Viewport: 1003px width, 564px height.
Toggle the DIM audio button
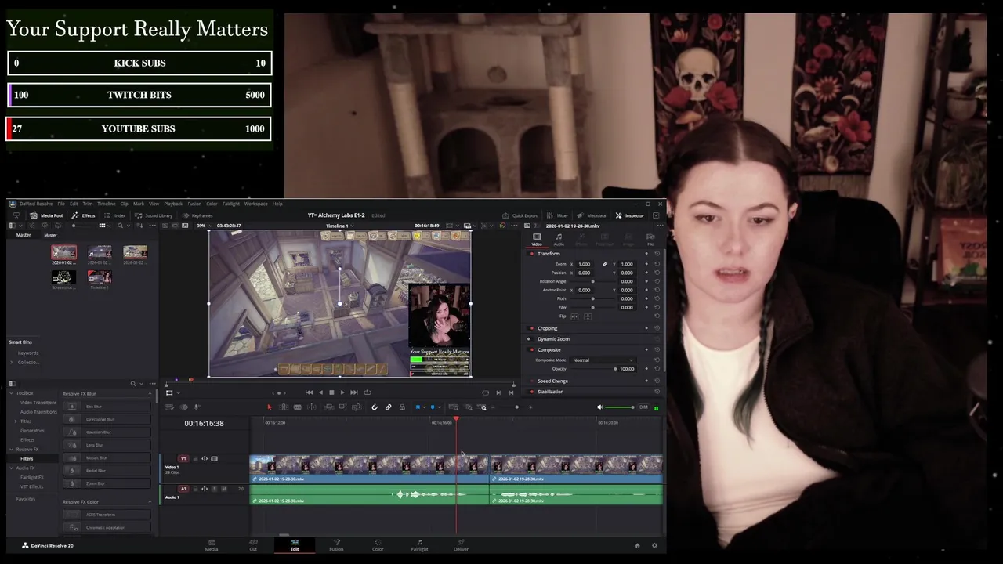point(643,407)
